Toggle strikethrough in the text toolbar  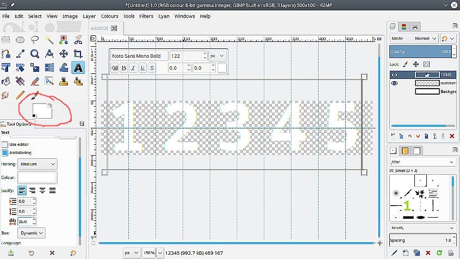point(152,68)
